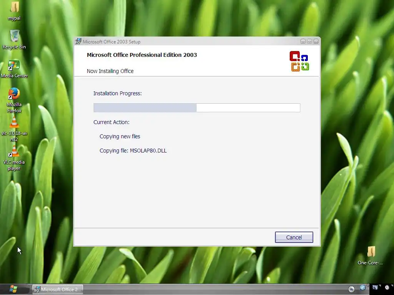Select the Recycle Bin desktop icon

tap(14, 40)
